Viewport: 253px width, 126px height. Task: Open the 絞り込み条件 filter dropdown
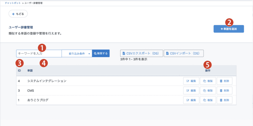click(x=77, y=54)
